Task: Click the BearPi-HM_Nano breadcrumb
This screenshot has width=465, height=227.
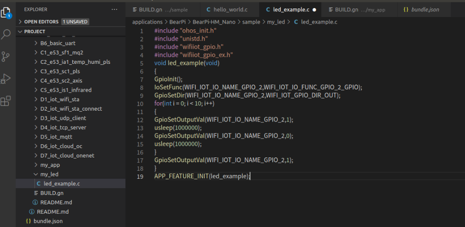Action: (216, 22)
